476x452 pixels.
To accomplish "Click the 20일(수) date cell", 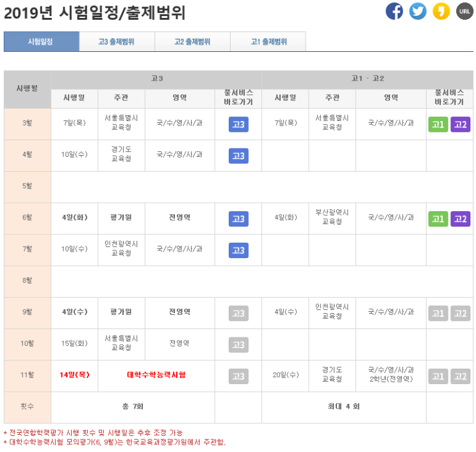I will 285,375.
